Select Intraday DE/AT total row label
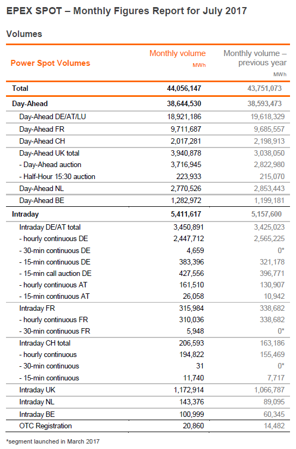This screenshot has width=296, height=449. coord(50,227)
